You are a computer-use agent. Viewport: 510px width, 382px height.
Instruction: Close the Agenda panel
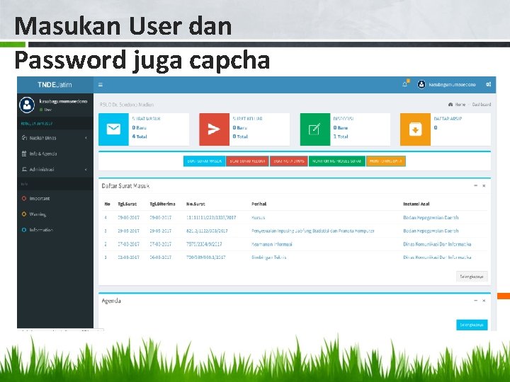484,301
